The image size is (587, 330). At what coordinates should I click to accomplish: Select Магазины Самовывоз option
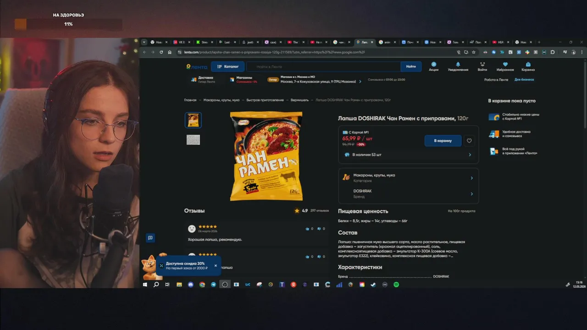[x=243, y=80]
